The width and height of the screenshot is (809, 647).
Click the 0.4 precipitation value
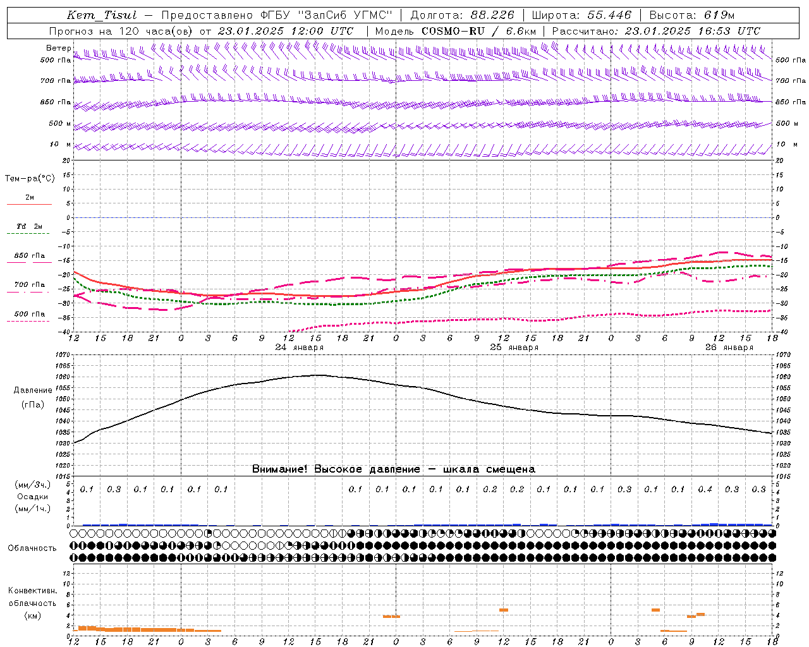point(705,490)
